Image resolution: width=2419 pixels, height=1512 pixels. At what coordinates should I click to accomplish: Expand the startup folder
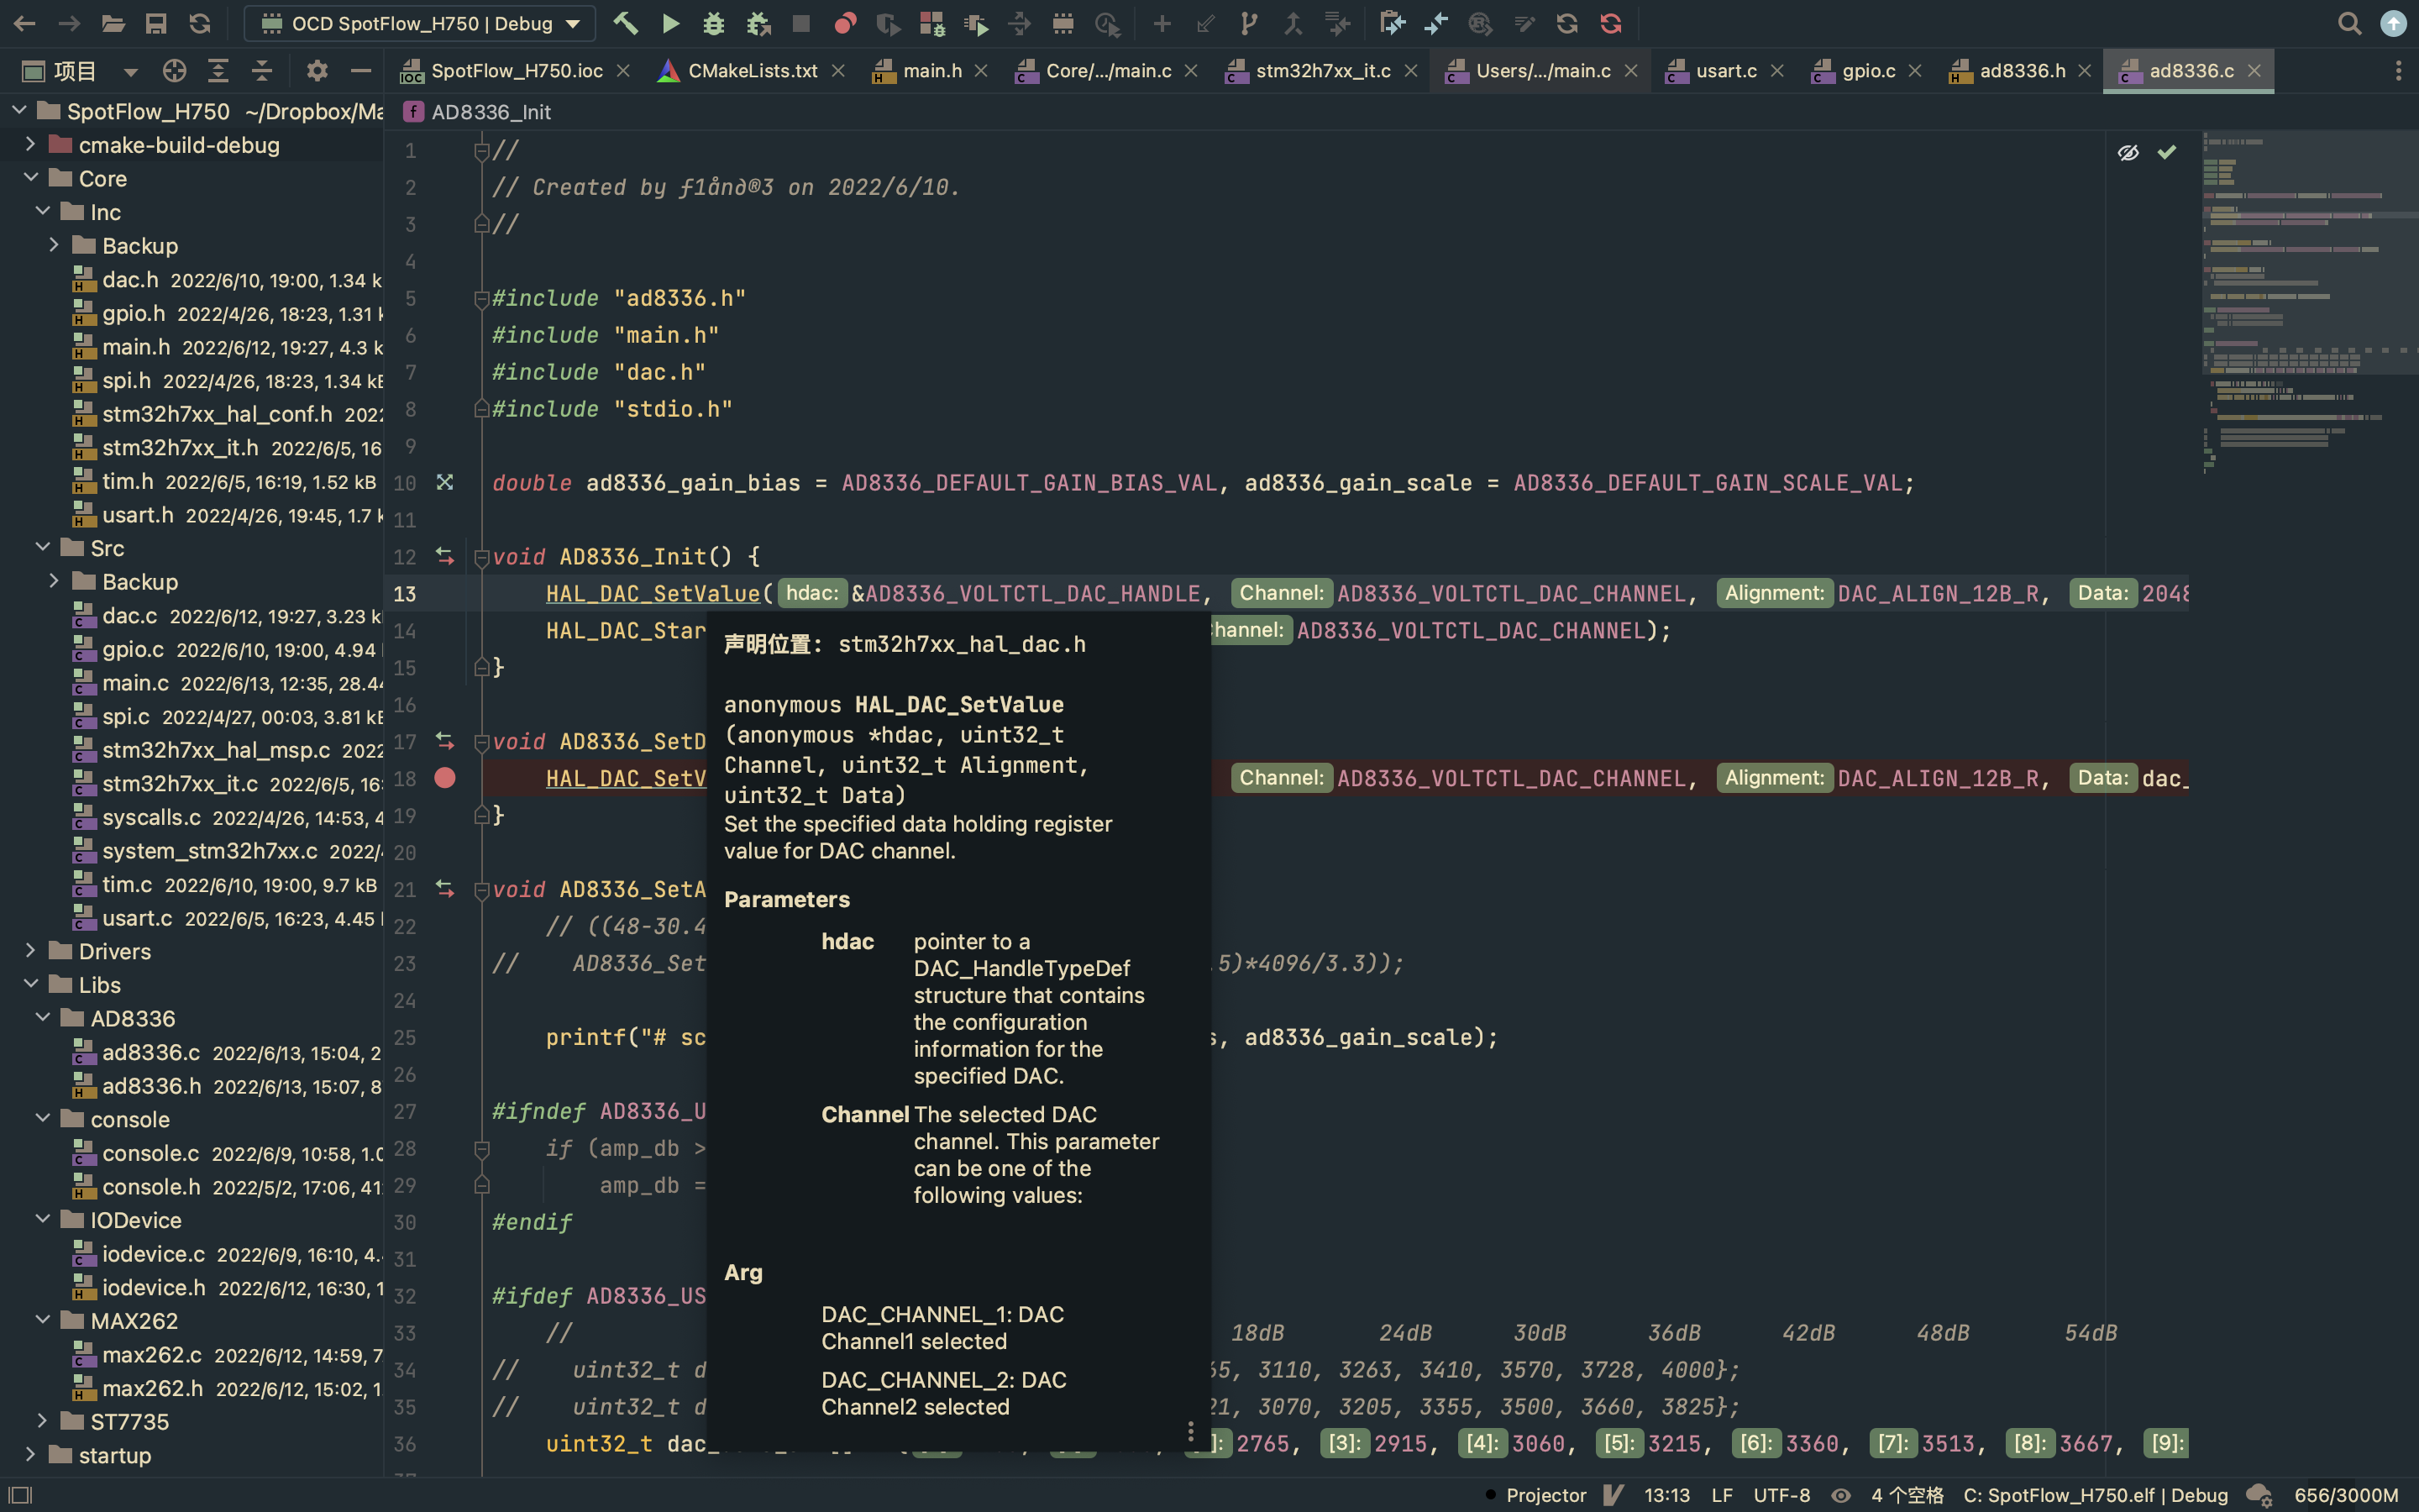tap(30, 1454)
